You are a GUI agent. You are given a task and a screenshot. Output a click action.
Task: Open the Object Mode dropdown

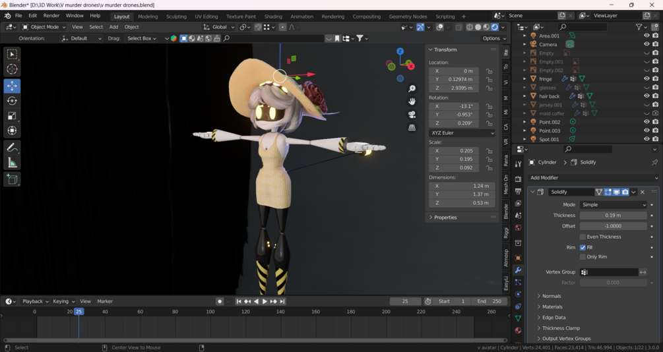[44, 26]
